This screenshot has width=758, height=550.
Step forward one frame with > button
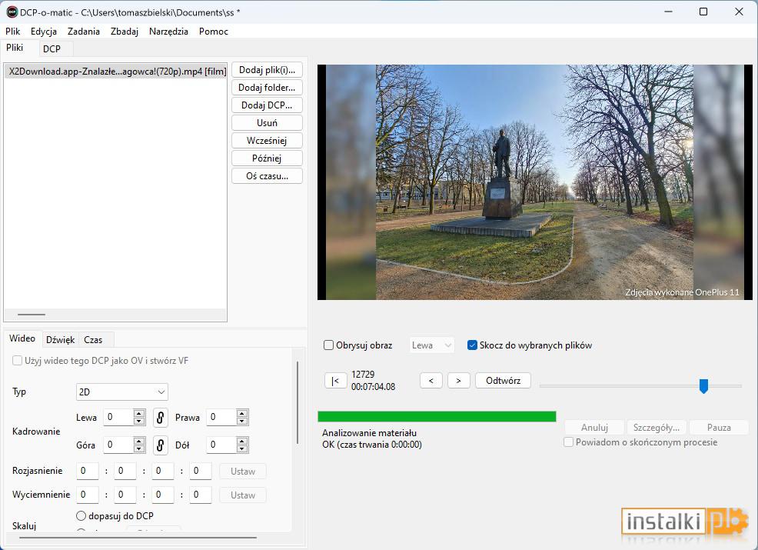click(x=458, y=381)
